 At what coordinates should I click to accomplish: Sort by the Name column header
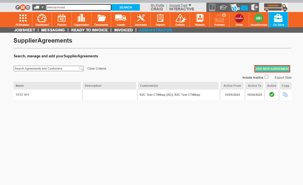pyautogui.click(x=47, y=86)
